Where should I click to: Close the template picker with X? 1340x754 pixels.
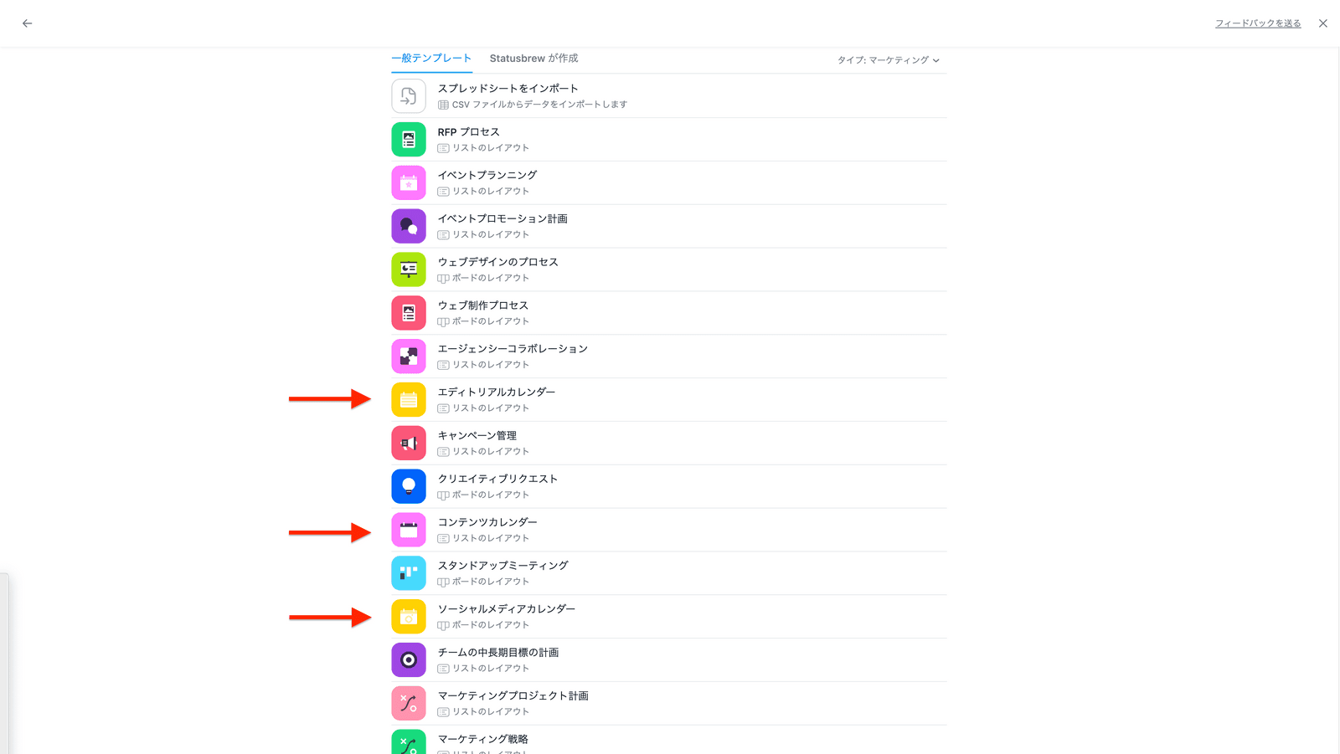tap(1322, 23)
